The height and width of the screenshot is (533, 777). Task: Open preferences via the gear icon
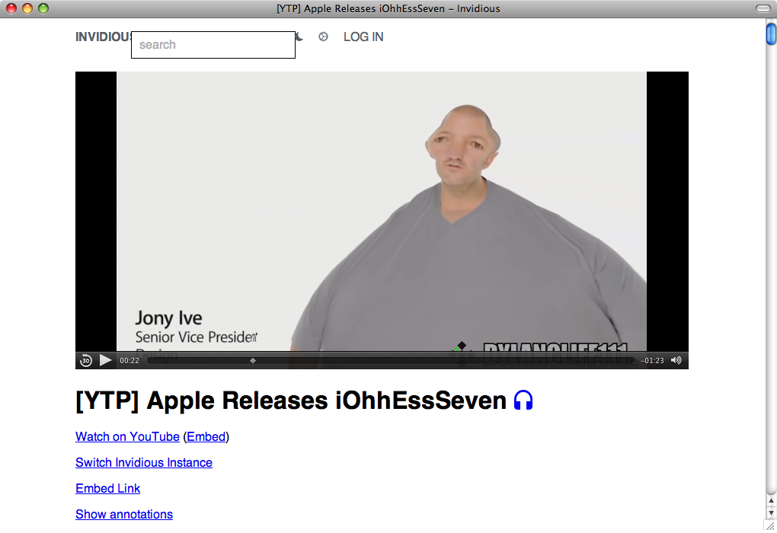(x=323, y=37)
